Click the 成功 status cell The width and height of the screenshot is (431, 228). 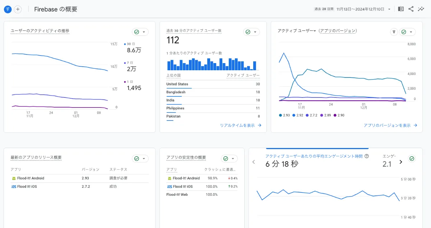click(x=113, y=186)
